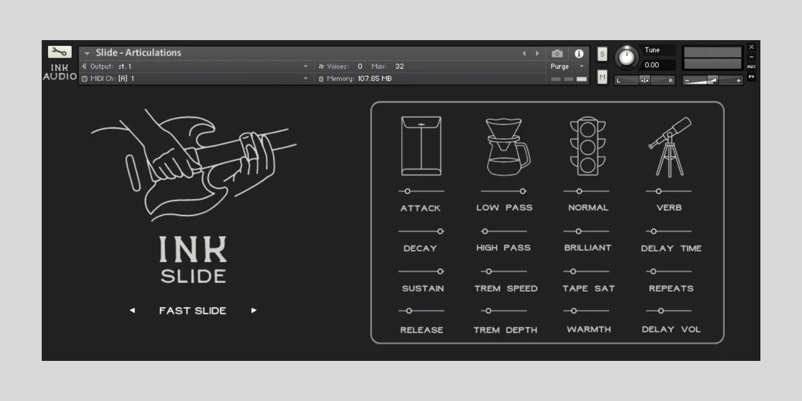Mute the instrument with the M button
Viewport: 802px width, 401px height.
[602, 77]
